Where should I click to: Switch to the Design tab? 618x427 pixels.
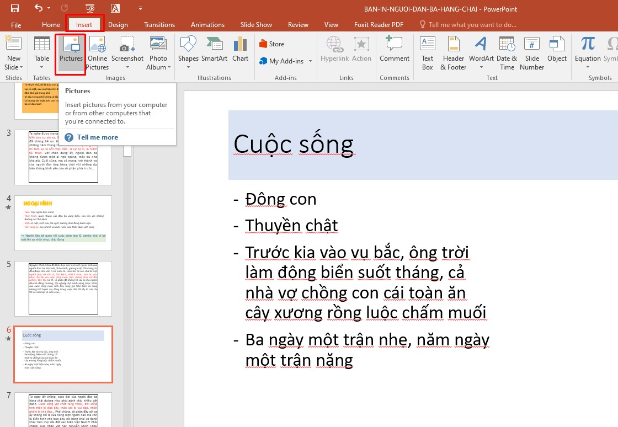pyautogui.click(x=118, y=24)
